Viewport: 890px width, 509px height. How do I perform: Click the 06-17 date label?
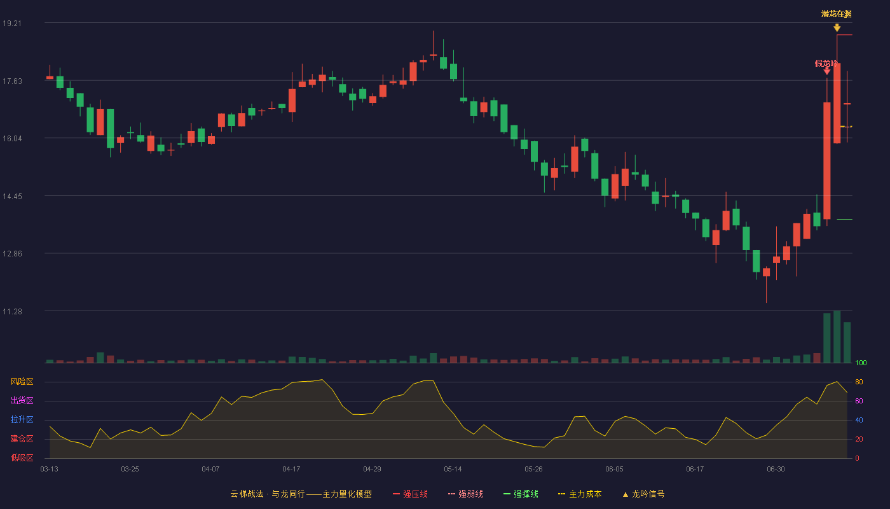(695, 469)
